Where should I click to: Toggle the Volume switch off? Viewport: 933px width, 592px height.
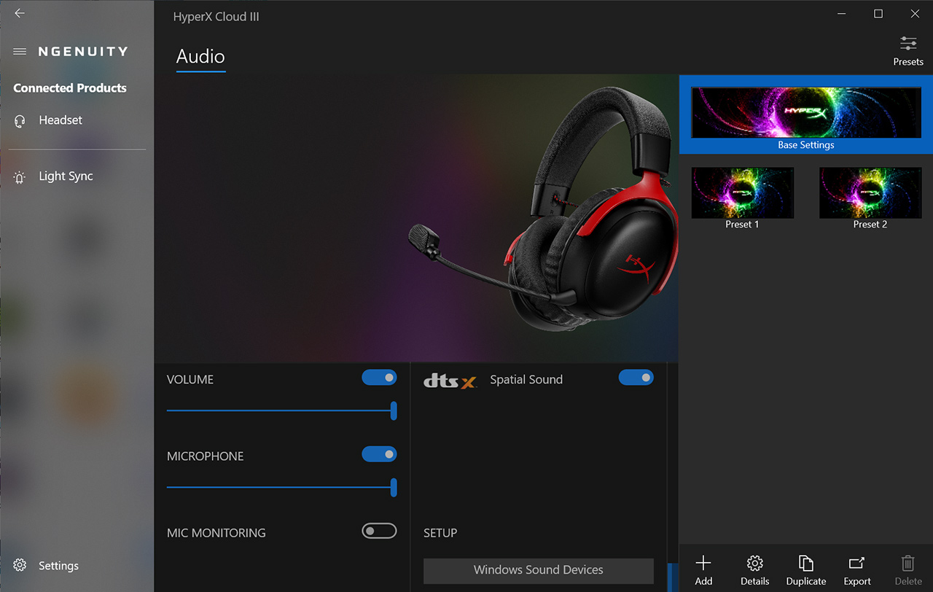click(380, 378)
